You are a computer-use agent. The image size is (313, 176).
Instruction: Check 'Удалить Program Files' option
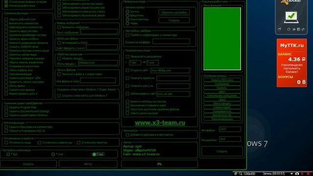coord(6,108)
